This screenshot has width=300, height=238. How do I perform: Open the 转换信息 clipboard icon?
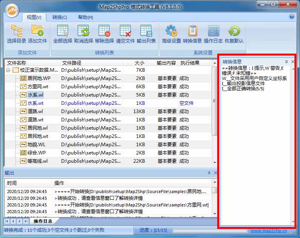pos(192,31)
